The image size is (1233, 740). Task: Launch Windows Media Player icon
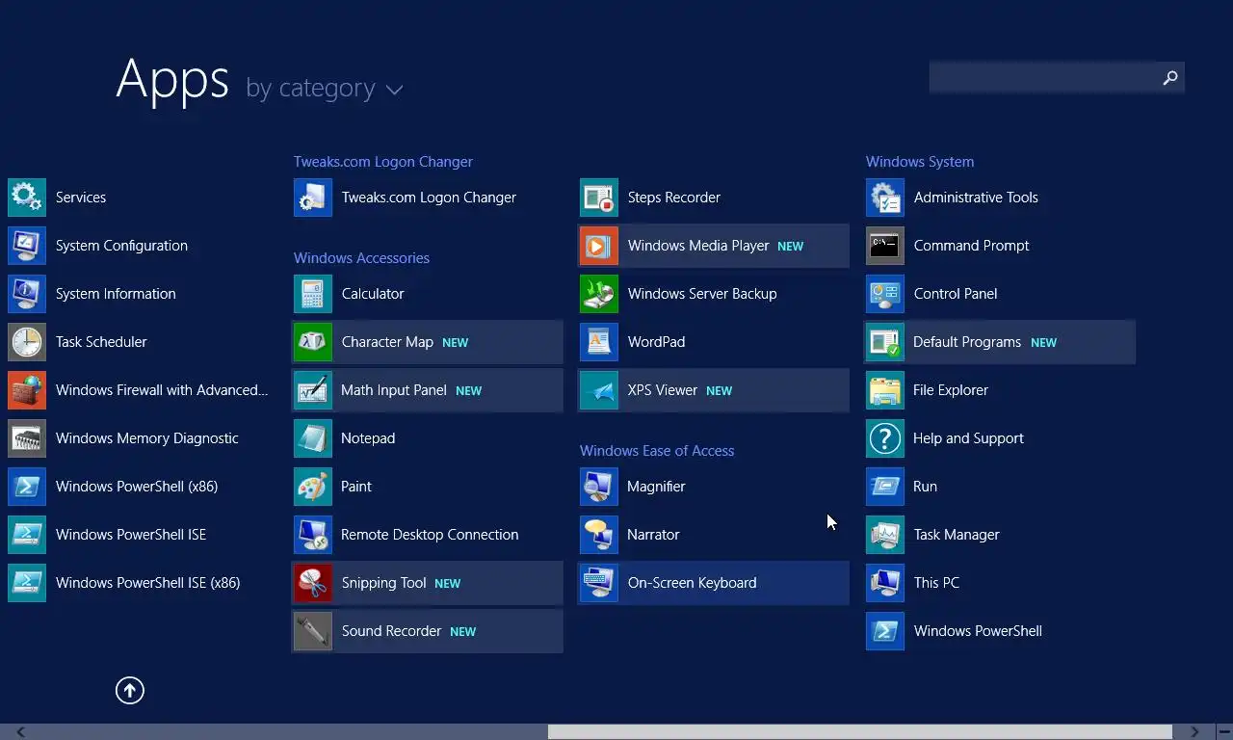[599, 246]
